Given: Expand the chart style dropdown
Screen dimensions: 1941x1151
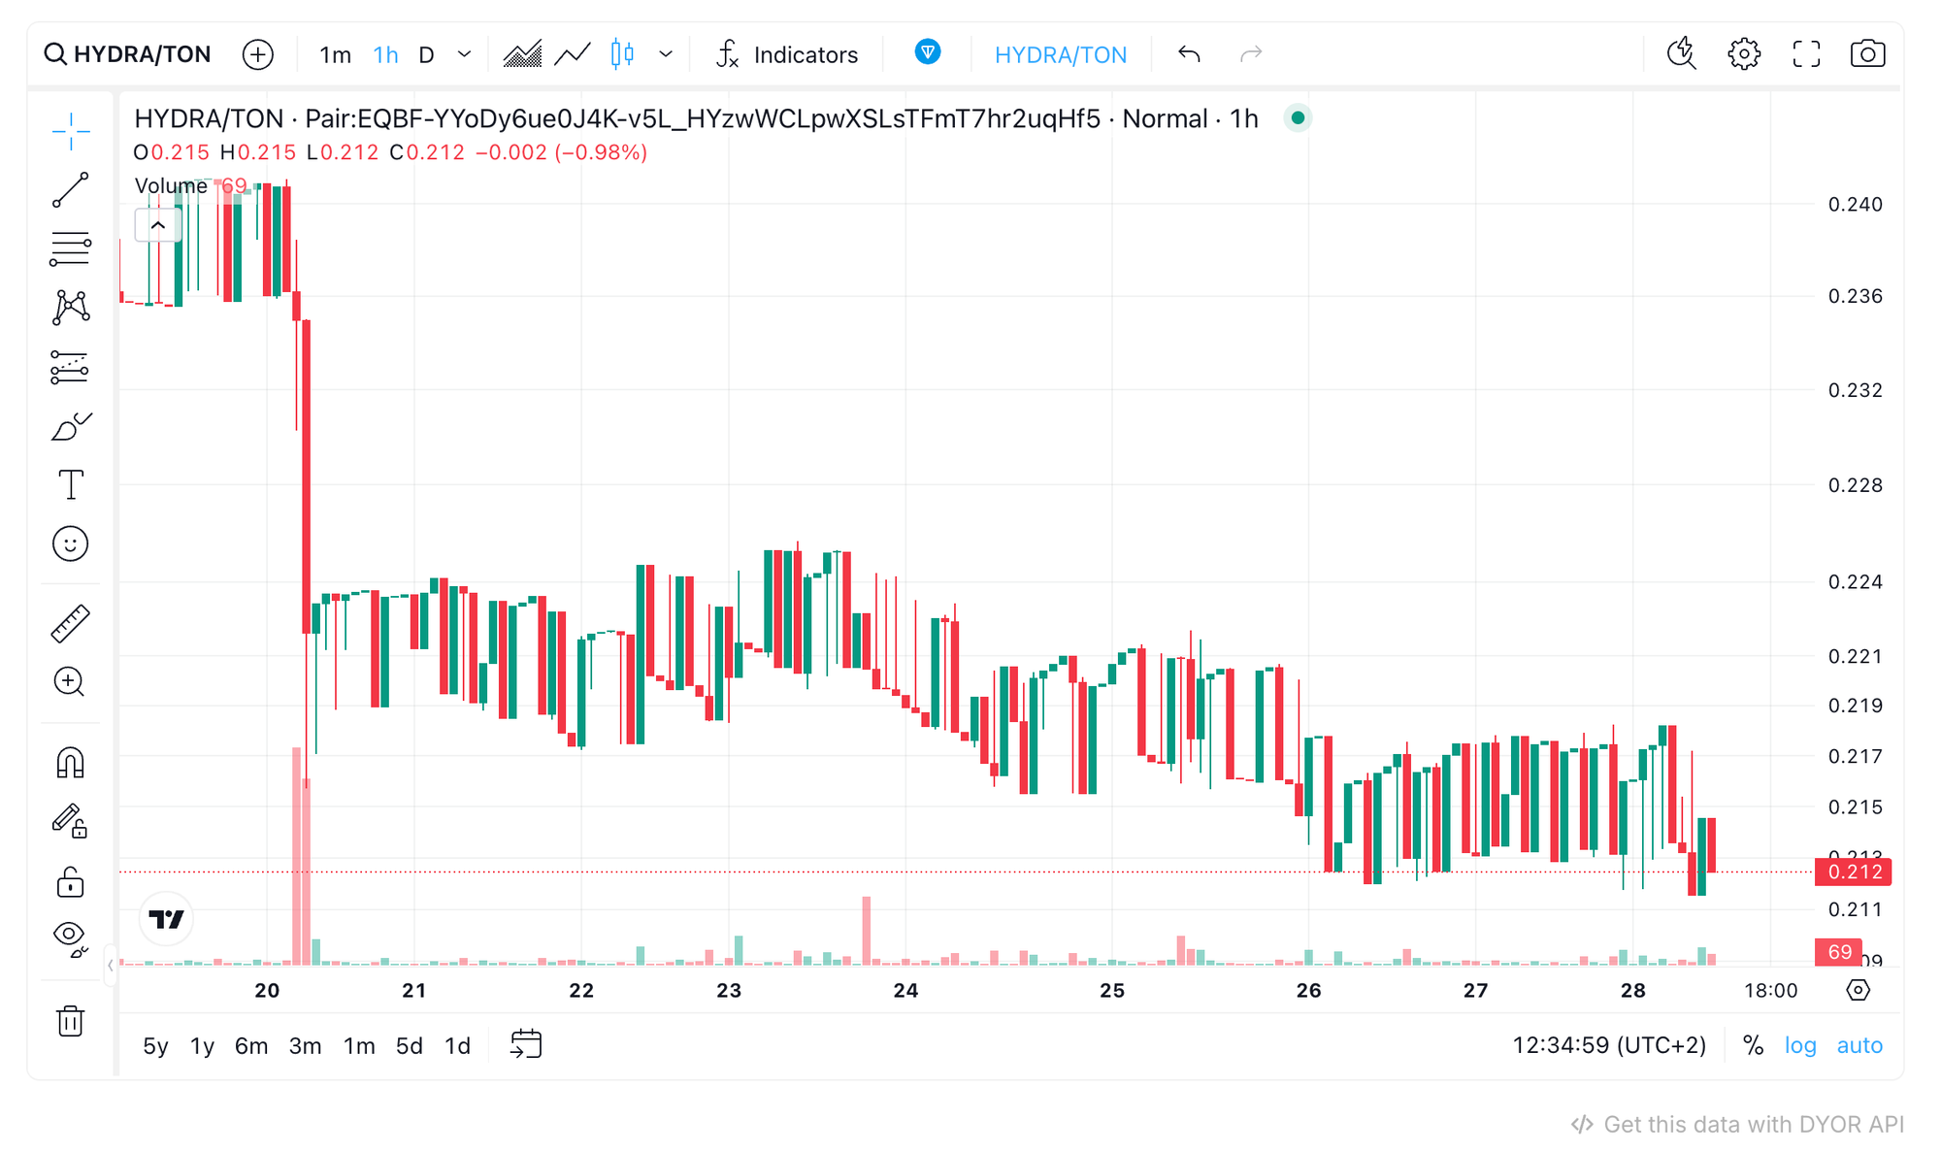Looking at the screenshot, I should tap(666, 54).
